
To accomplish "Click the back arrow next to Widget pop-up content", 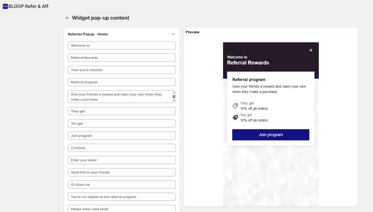I will [x=67, y=17].
